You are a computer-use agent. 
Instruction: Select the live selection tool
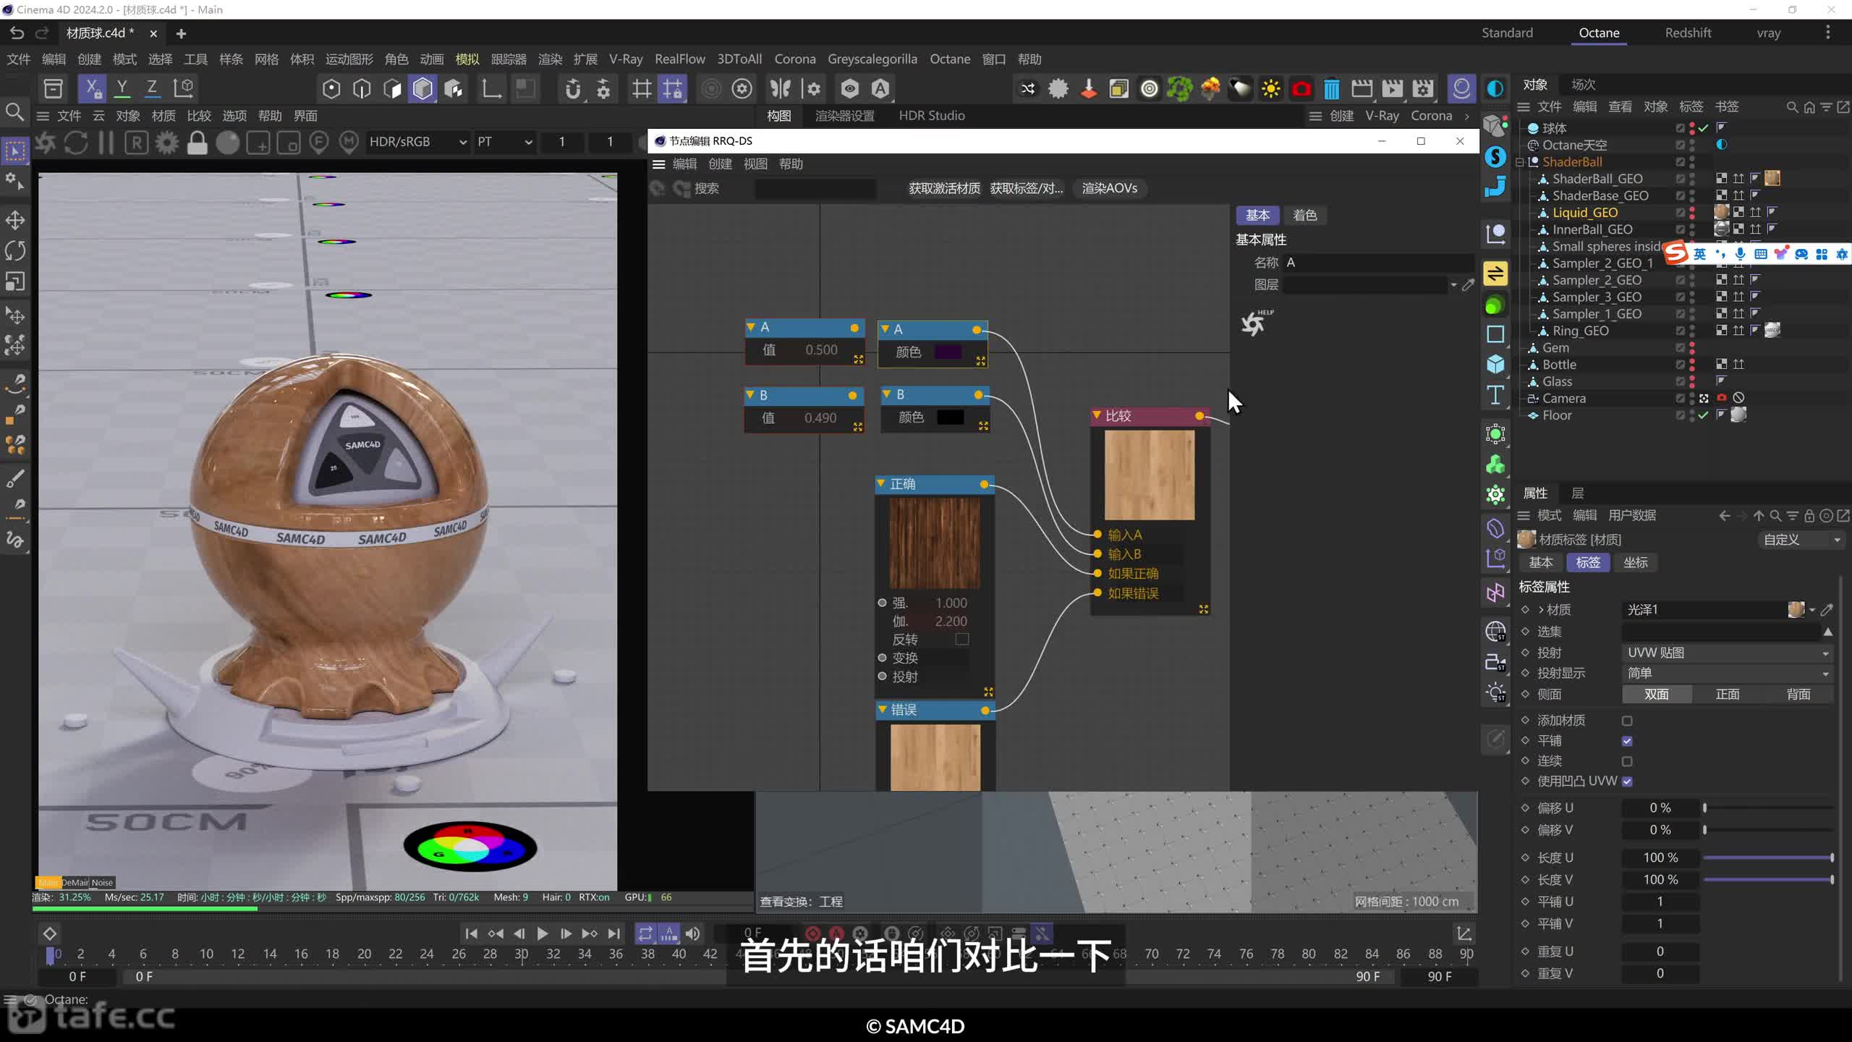[14, 151]
